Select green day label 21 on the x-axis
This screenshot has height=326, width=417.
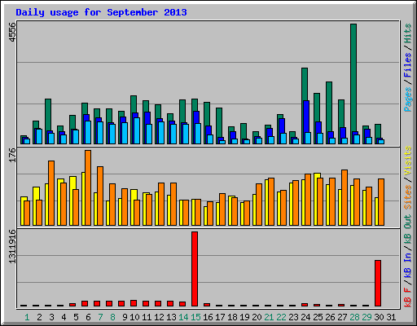[x=269, y=317]
